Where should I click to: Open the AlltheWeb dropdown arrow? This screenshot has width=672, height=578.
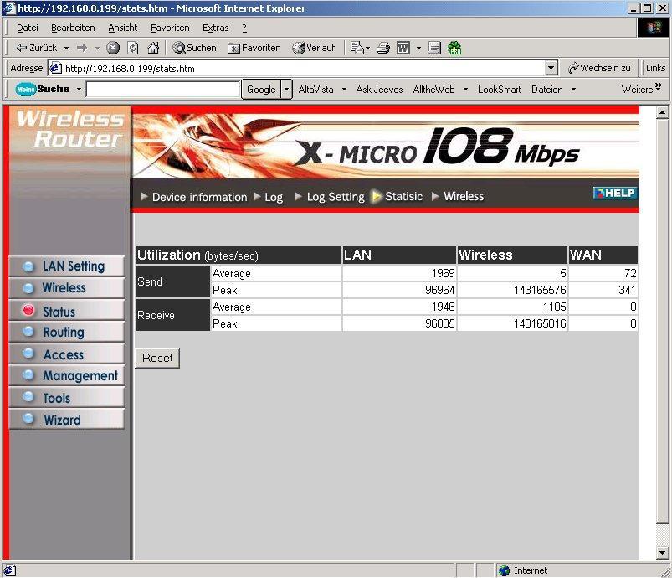pyautogui.click(x=466, y=90)
